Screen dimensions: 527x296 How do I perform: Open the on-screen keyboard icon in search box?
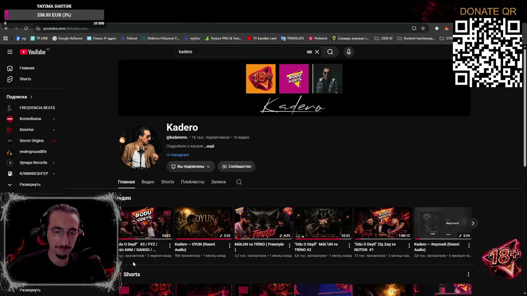pos(309,52)
